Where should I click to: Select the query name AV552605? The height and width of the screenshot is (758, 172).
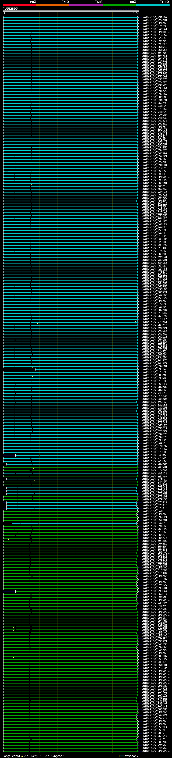pos(10,9)
